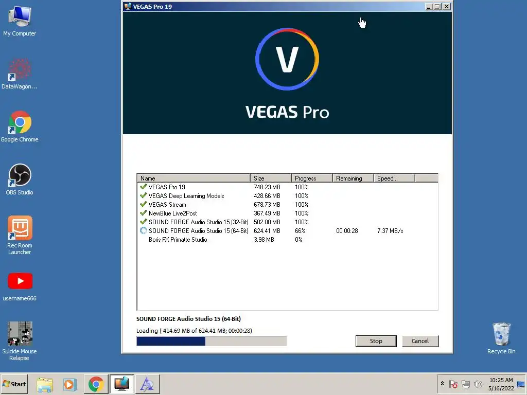Select the VEGAS Deep Learning Models row
Screen dimensions: 527x395
(287, 196)
